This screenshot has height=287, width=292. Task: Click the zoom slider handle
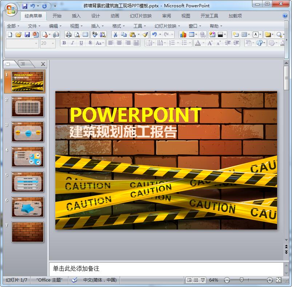241,280
